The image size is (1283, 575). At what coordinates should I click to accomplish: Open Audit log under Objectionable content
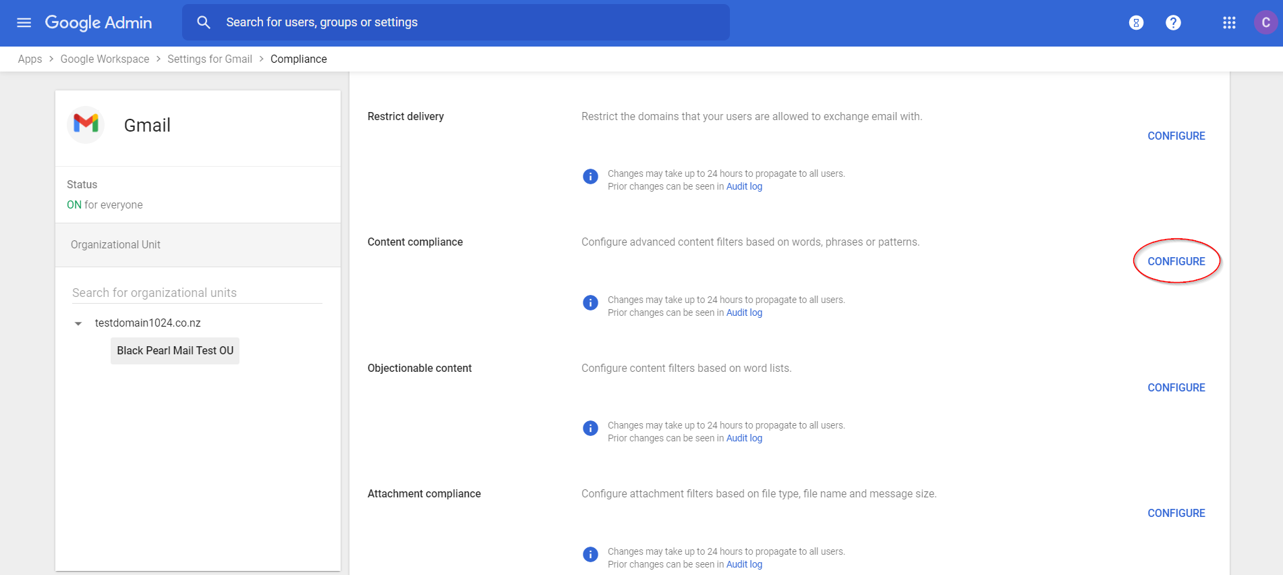click(x=744, y=438)
